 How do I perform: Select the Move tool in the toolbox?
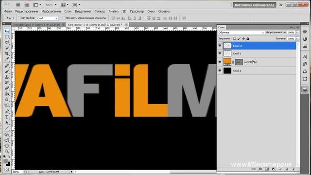point(7,32)
